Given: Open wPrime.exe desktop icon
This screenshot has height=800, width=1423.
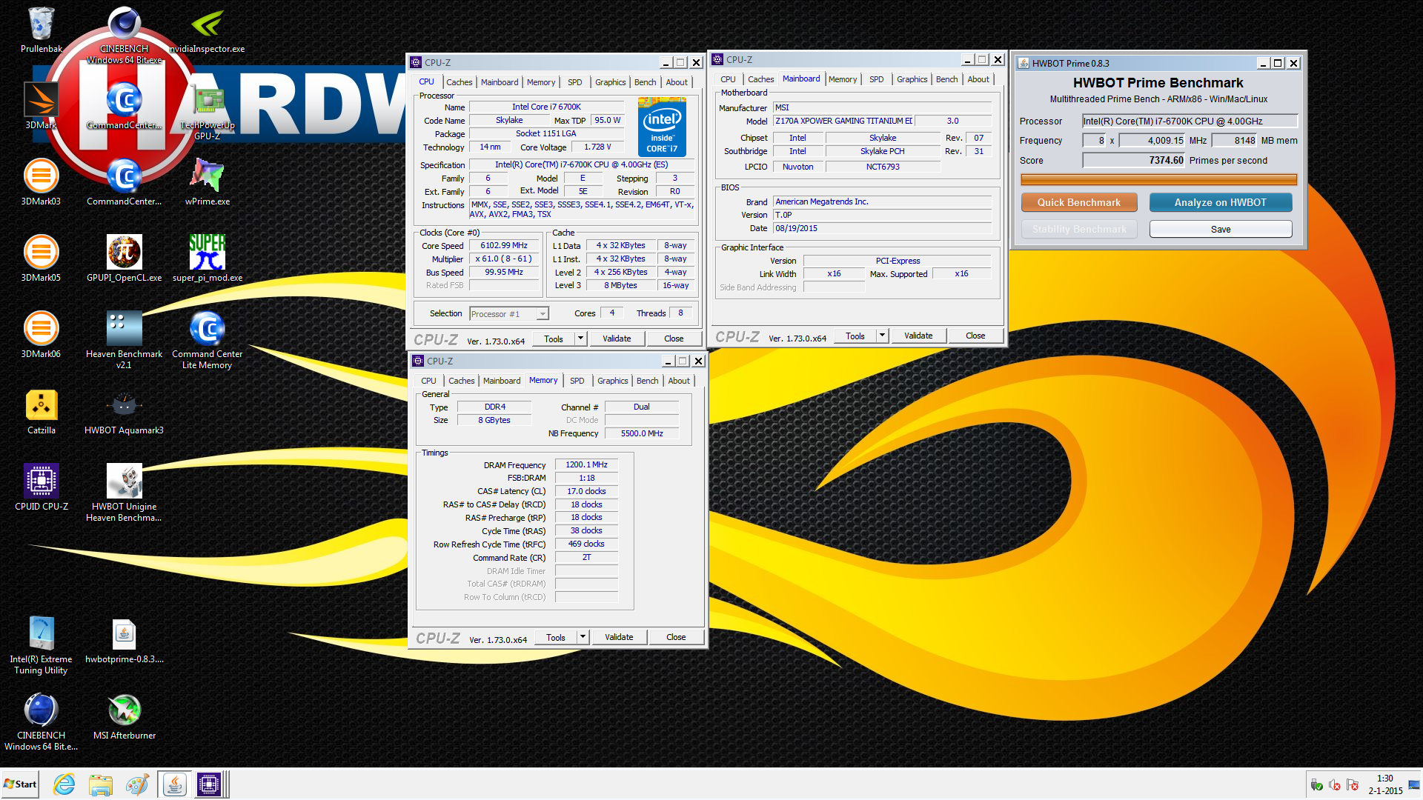Looking at the screenshot, I should point(208,181).
